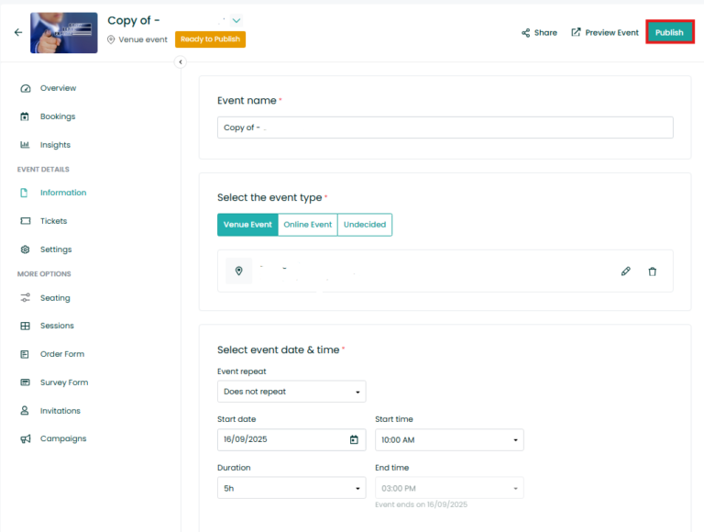Open the Overview page
Viewport: 704px width, 532px height.
pyautogui.click(x=58, y=88)
